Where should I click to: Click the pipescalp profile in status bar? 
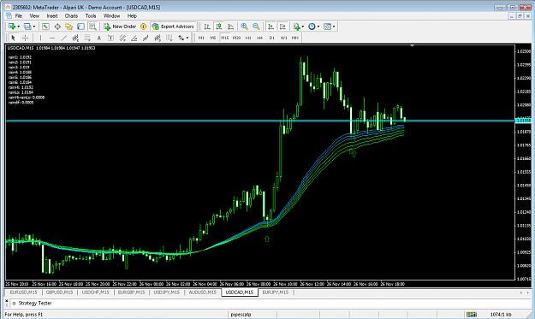click(x=241, y=314)
